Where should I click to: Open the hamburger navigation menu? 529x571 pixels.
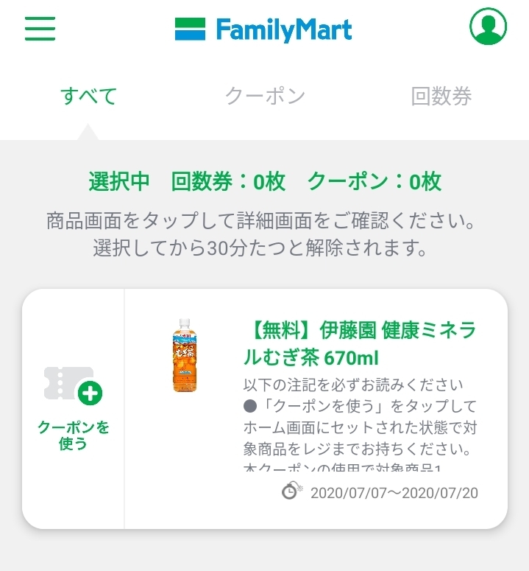tap(40, 28)
